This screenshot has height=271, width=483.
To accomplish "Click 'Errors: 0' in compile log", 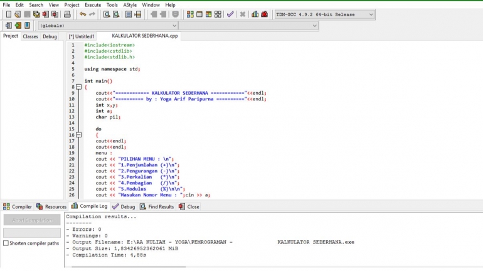I will (x=87, y=230).
